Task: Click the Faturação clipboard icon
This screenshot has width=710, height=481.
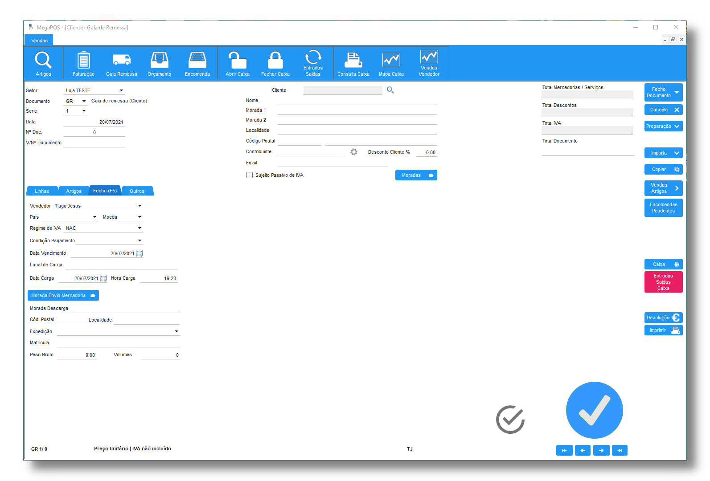Action: 83,60
